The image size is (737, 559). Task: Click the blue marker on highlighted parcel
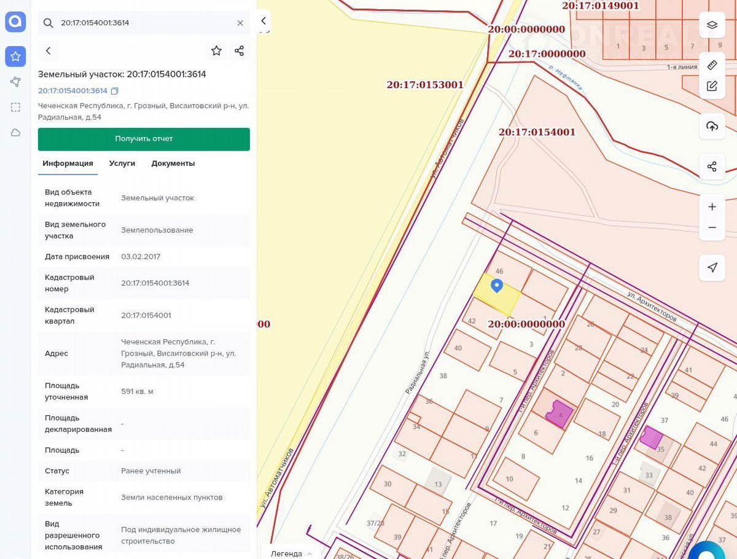(x=497, y=285)
